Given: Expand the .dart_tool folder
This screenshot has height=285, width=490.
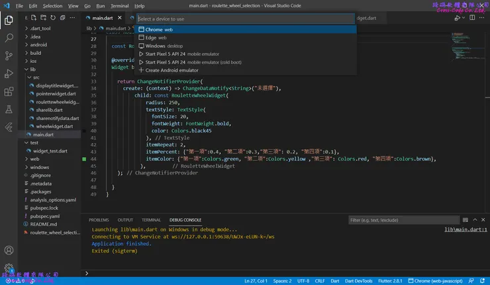Looking at the screenshot, I should [x=40, y=29].
